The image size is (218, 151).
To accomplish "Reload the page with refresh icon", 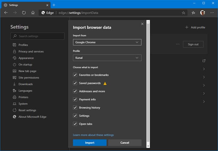I will coord(24,13).
